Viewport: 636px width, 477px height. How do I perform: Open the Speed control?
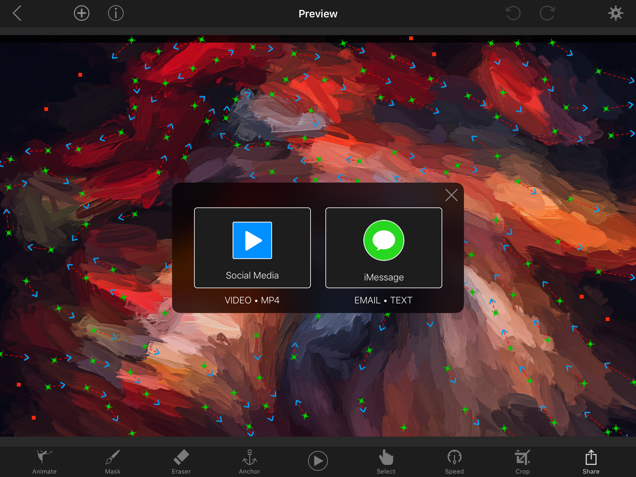point(454,462)
